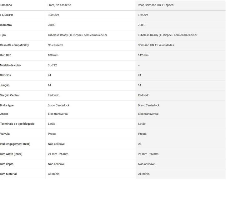Image resolution: width=226 pixels, height=218 pixels.
Task: Click the "Tamanho" header label
Action: [x=6, y=5]
